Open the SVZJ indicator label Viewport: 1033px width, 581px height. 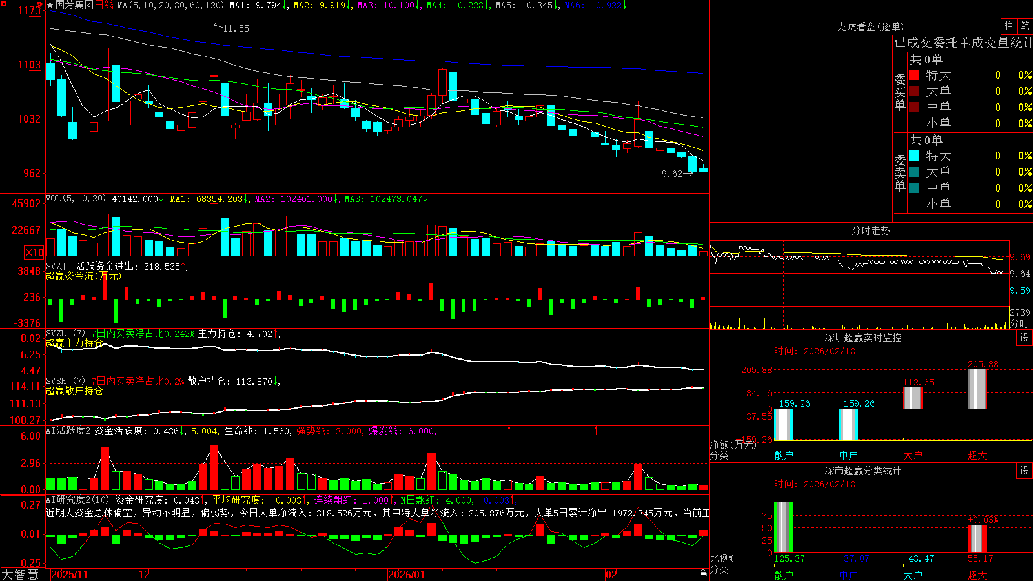pyautogui.click(x=56, y=266)
